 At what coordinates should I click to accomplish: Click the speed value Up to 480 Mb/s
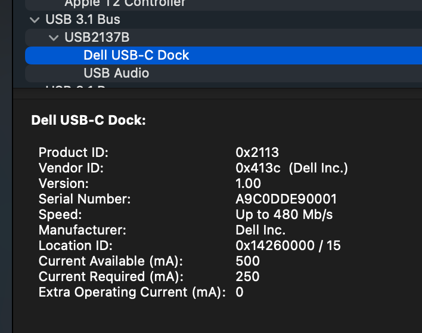(284, 215)
